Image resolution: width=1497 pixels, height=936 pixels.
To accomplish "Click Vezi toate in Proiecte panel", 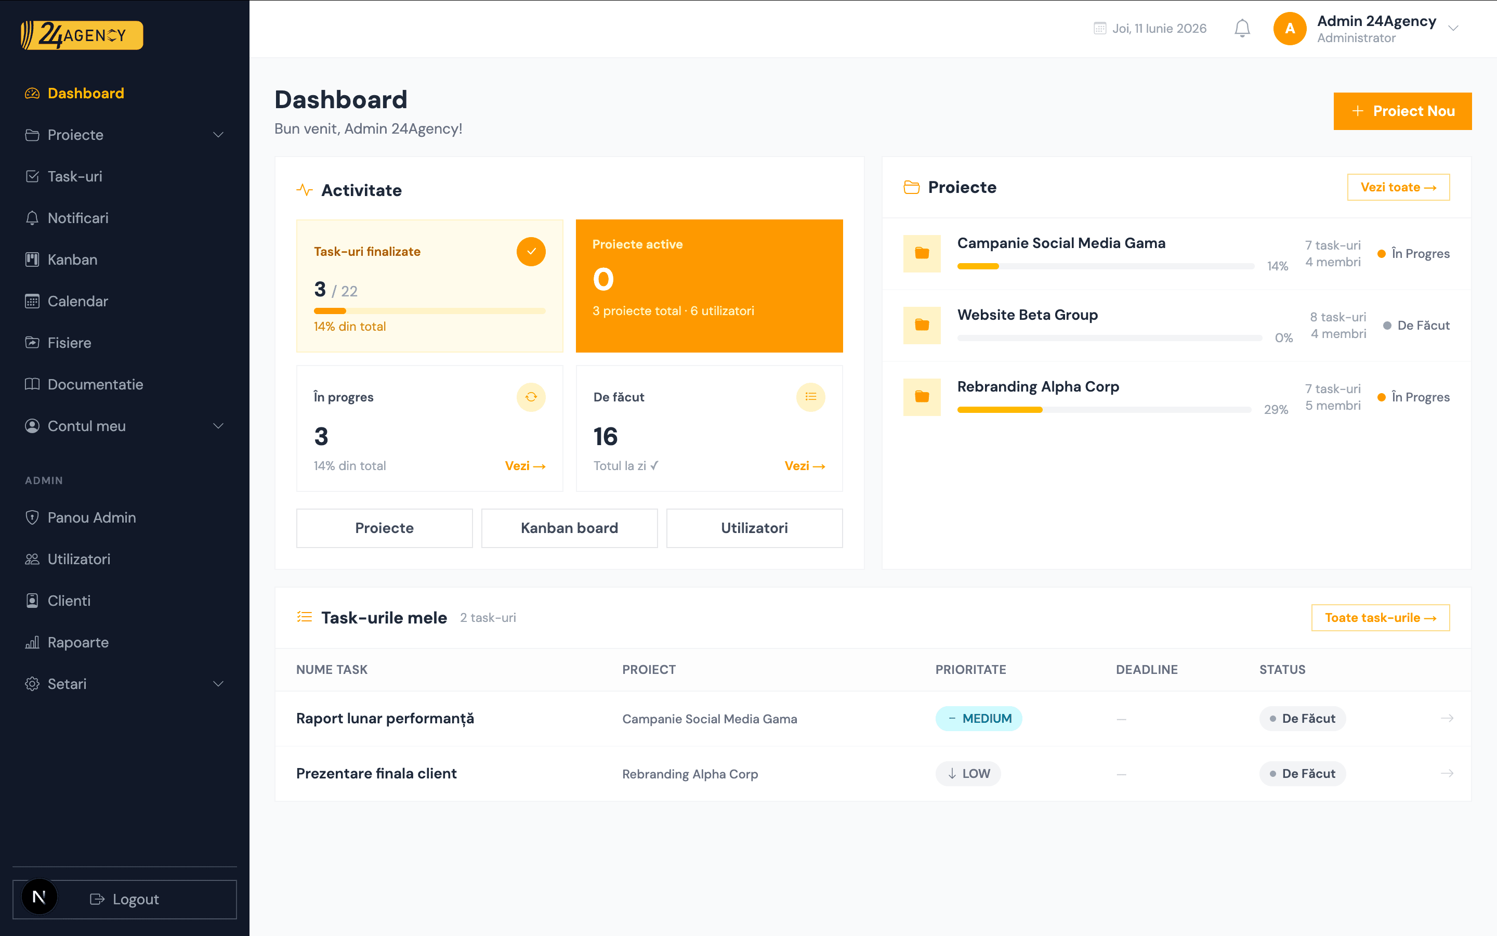I will point(1398,188).
